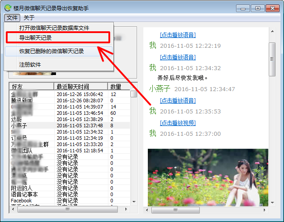Select 小燕子 in the friends list
The image size is (284, 222).
coord(19,126)
